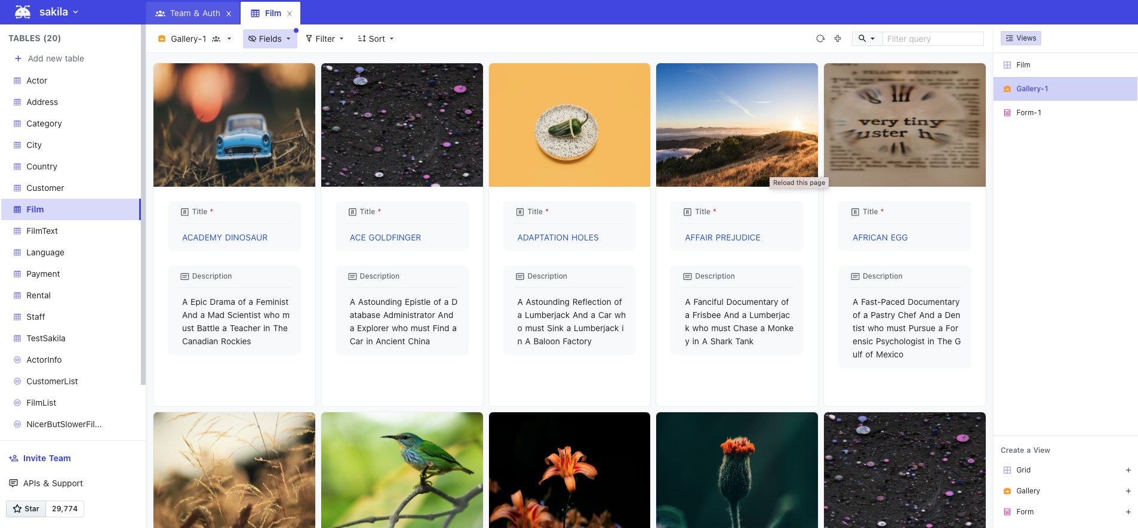The image size is (1138, 528).
Task: Select the Gallery-1 view in Views panel
Action: click(x=1065, y=89)
